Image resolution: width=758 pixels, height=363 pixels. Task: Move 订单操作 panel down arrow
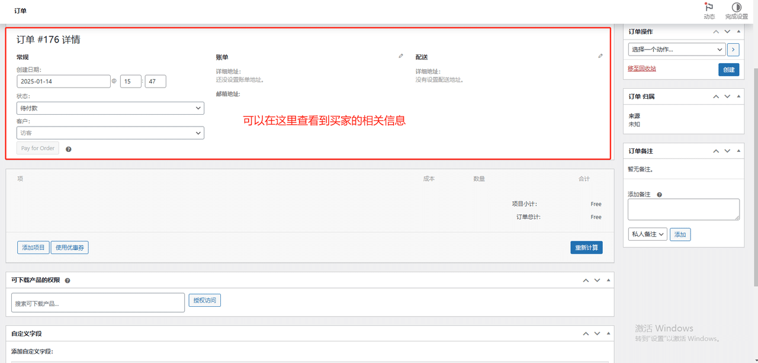click(727, 32)
